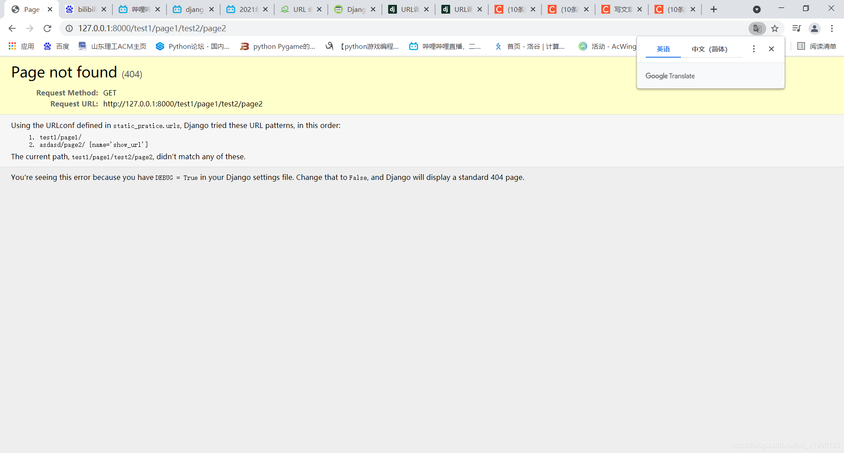Open the 百度 bookmark
844x453 pixels.
[56, 46]
